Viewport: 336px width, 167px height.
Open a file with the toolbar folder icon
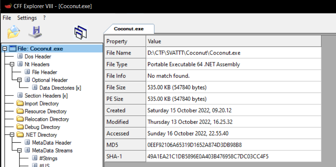click(14, 32)
